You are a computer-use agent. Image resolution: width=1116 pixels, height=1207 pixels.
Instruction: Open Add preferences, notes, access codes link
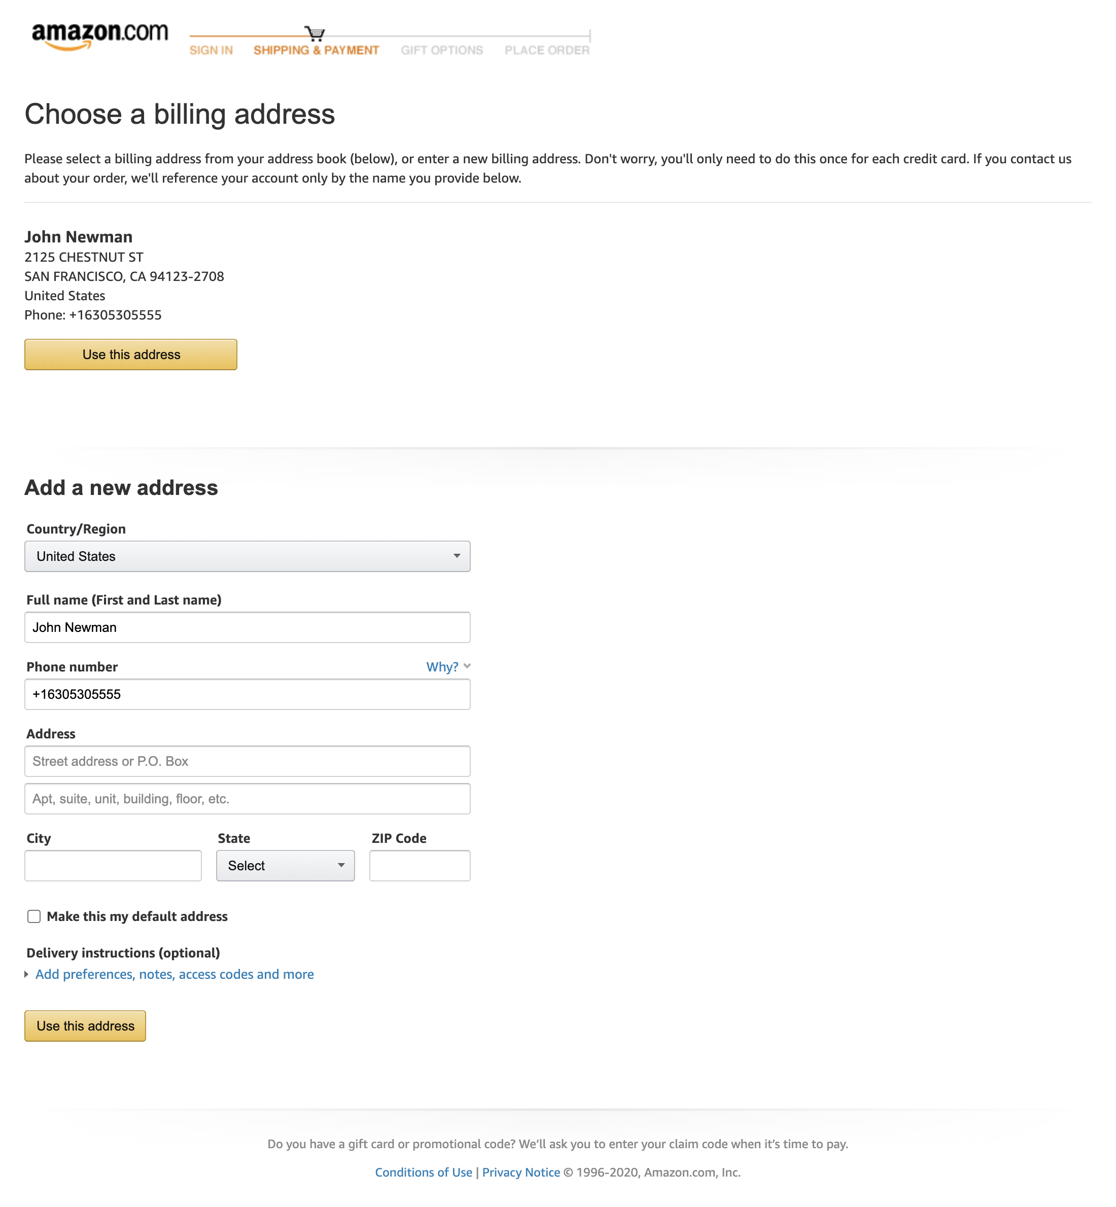(175, 974)
